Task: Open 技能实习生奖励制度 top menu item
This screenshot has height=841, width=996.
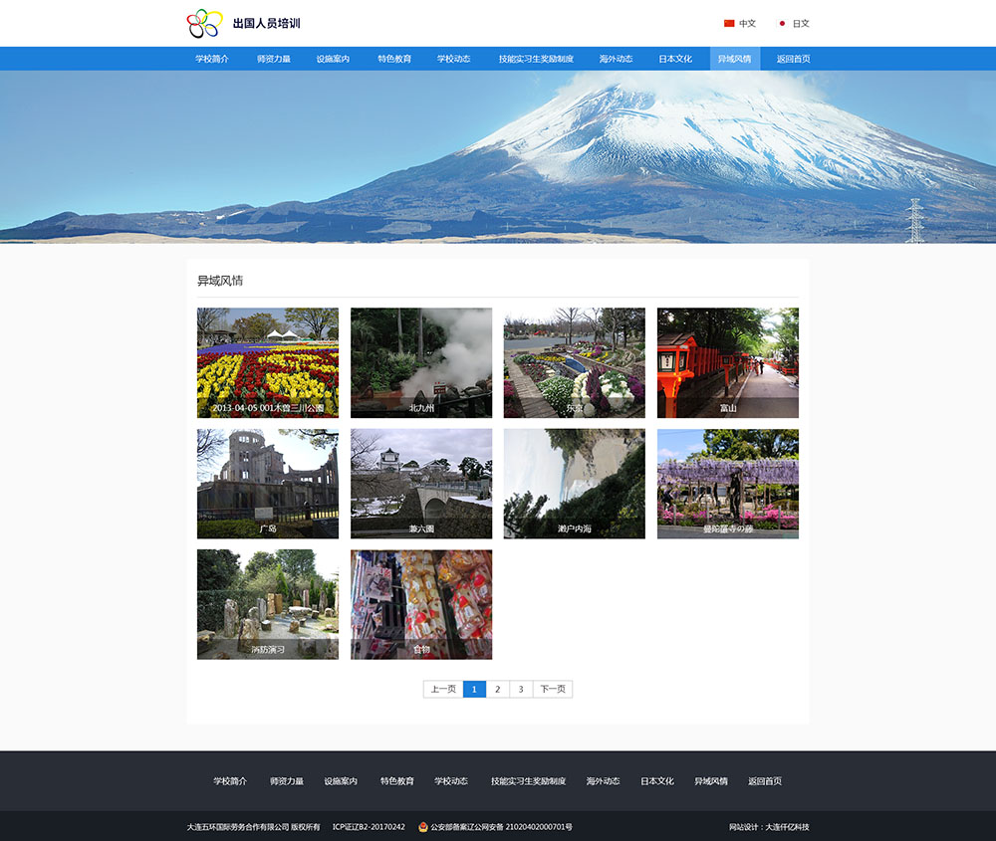Action: pos(536,59)
